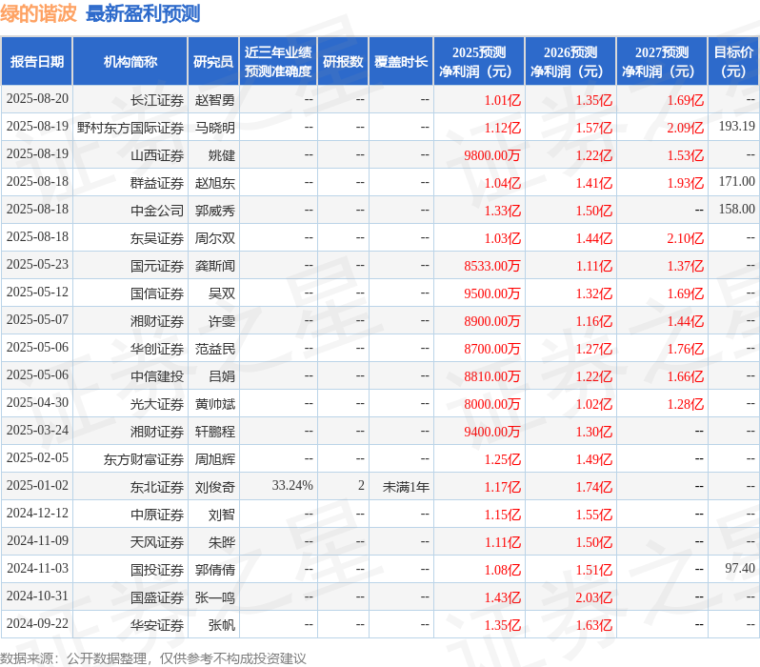Select the 2026预测净利润 column header
Screen dimensions: 760x667
tap(570, 62)
